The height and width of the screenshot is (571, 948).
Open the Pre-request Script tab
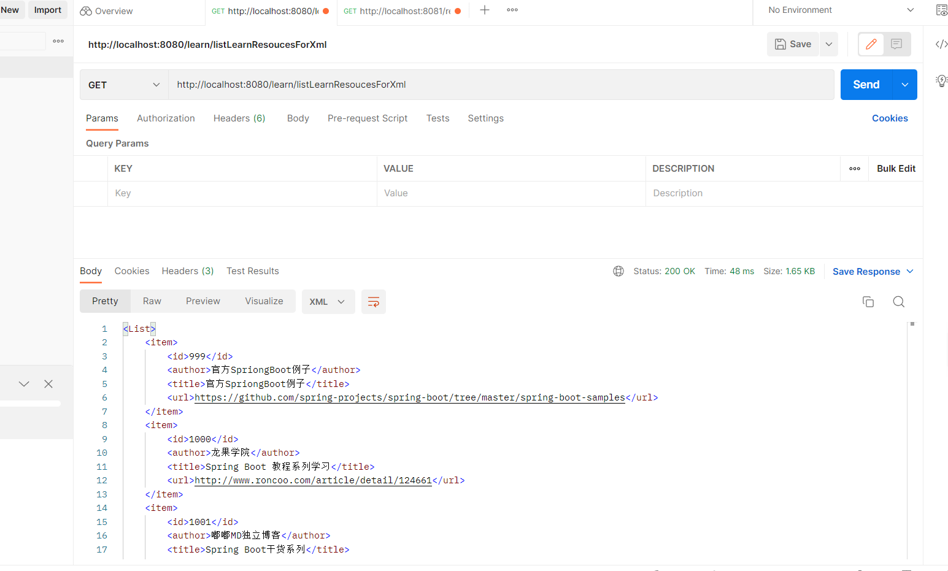[x=368, y=118]
